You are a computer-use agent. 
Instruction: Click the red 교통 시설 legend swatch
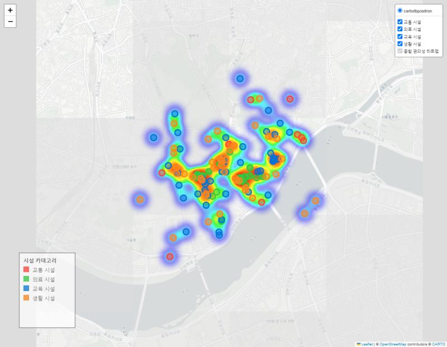[x=26, y=269]
